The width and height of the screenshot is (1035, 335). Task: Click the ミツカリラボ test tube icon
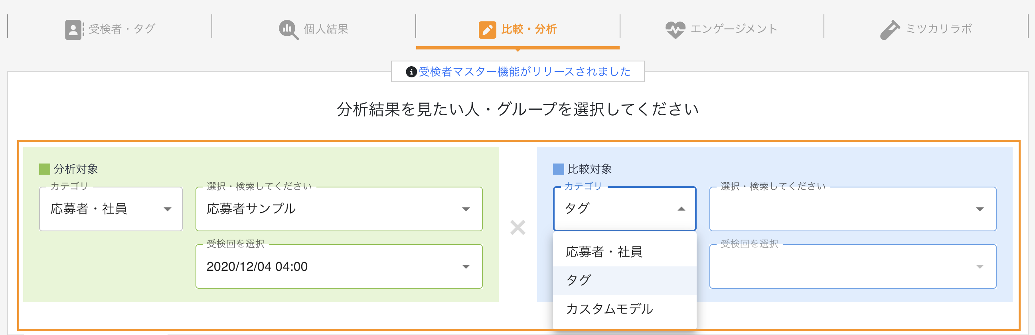889,30
